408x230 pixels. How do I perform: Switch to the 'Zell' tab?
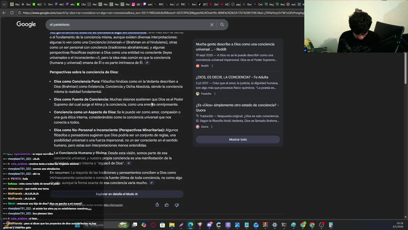(x=214, y=4)
